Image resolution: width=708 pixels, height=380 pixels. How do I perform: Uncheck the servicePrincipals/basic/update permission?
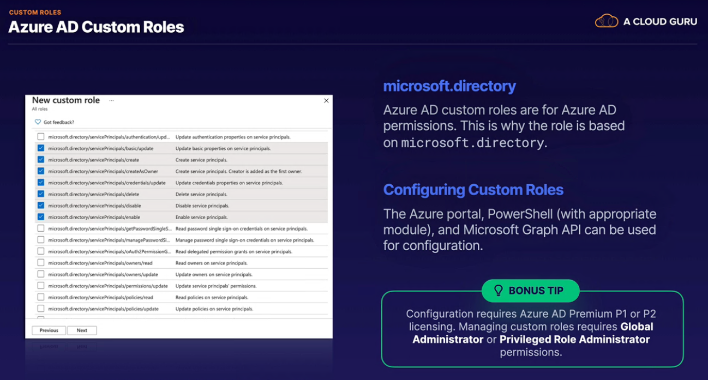[x=41, y=148]
